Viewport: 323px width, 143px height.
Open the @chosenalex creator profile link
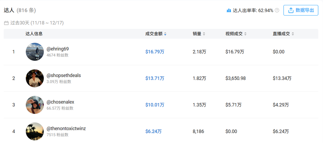[60, 102]
